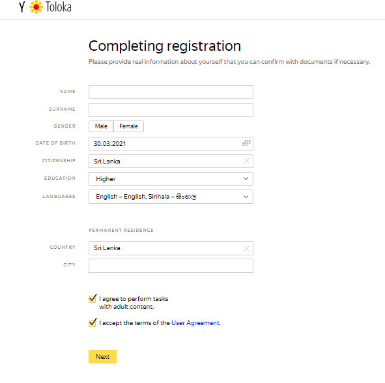The height and width of the screenshot is (383, 385).
Task: Click the GENDER label
Action: (64, 126)
